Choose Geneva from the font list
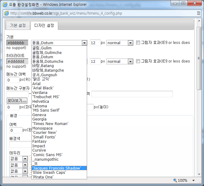The image size is (204, 186). click(x=59, y=115)
